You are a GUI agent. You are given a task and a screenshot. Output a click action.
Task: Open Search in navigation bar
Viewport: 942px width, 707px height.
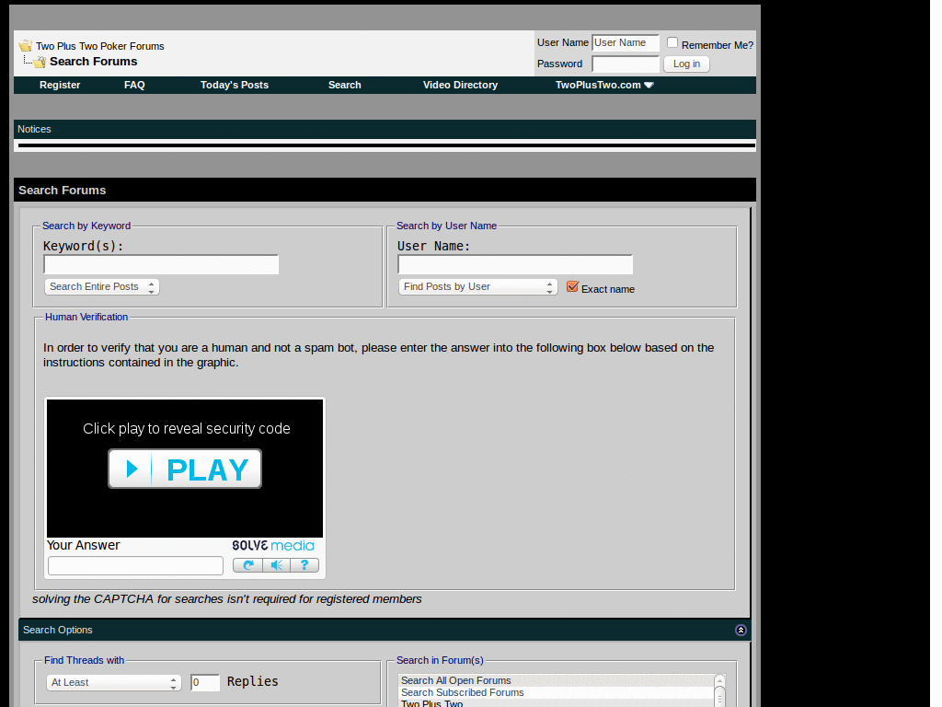pos(345,85)
